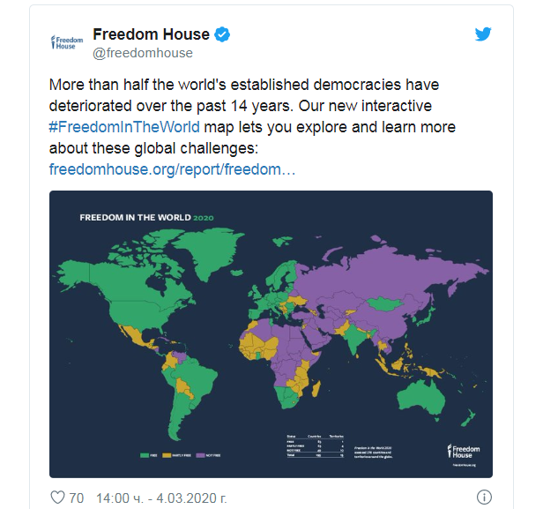Open the freedomhouse.org report link
Screen dimensions: 543x509
pyautogui.click(x=172, y=167)
